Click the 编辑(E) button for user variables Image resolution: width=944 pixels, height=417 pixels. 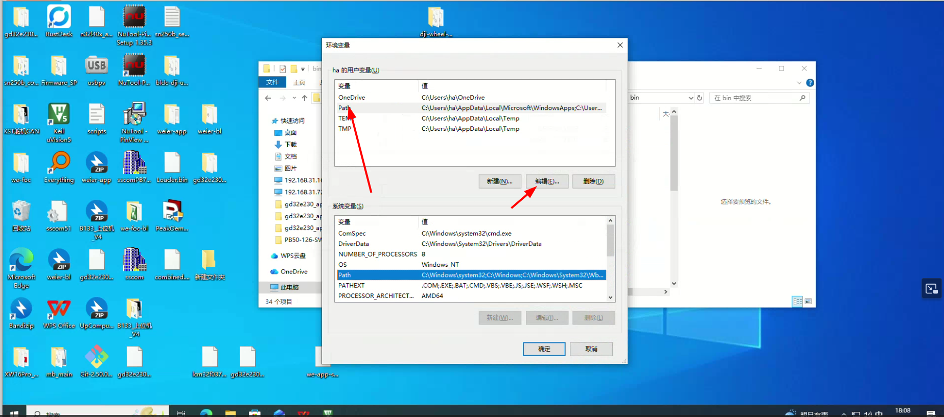[547, 181]
